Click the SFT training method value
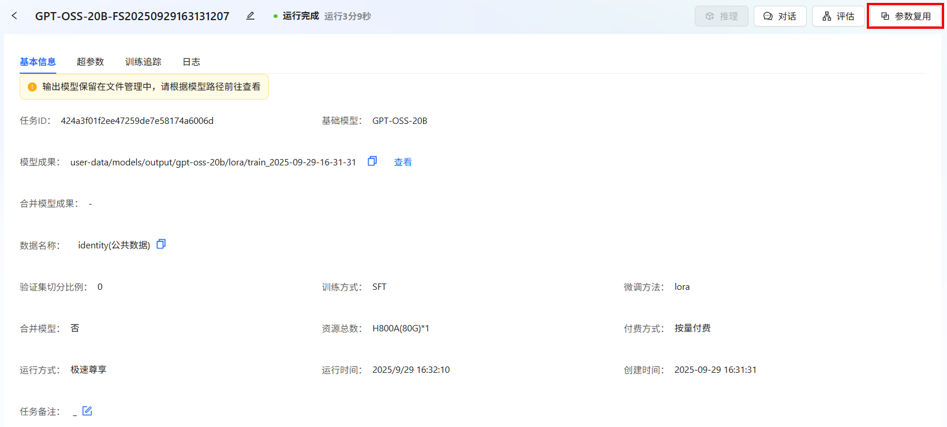Image resolution: width=947 pixels, height=427 pixels. click(x=379, y=287)
